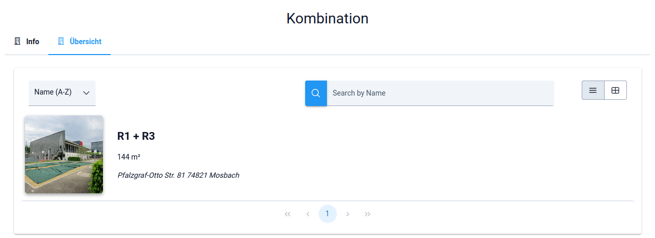This screenshot has height=238, width=655.
Task: Click the Search by Name input field
Action: pyautogui.click(x=440, y=93)
